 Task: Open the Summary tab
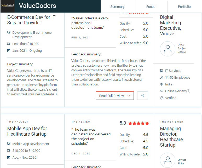pyautogui.click(x=117, y=7)
